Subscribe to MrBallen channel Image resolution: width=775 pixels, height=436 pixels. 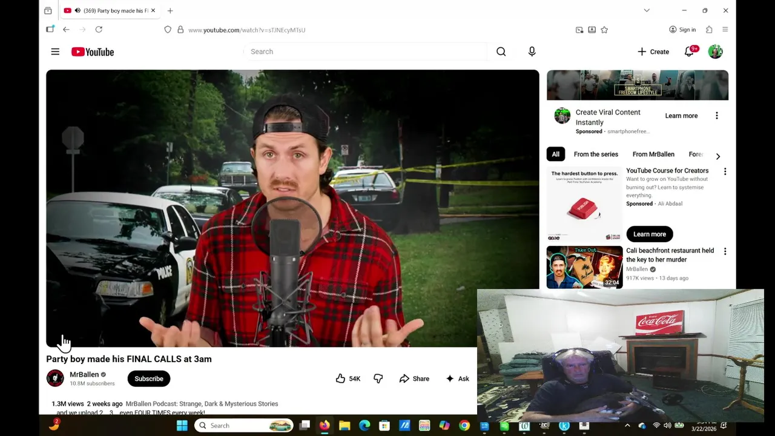point(149,378)
